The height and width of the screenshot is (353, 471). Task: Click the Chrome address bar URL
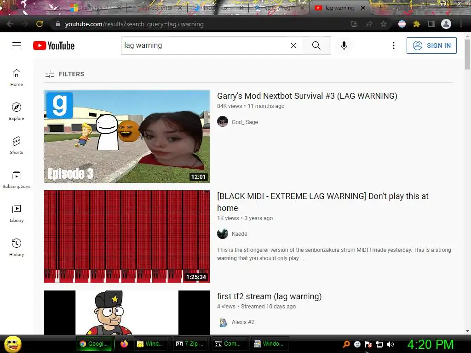134,24
